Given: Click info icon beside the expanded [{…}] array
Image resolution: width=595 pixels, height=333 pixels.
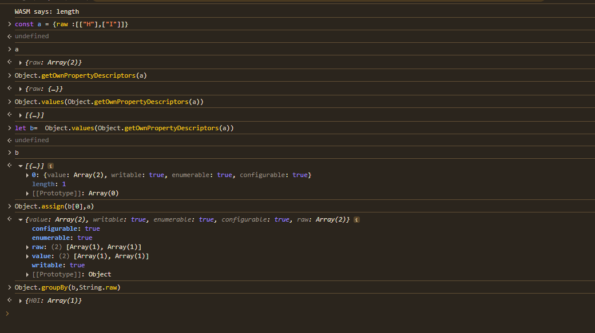Looking at the screenshot, I should pyautogui.click(x=51, y=166).
